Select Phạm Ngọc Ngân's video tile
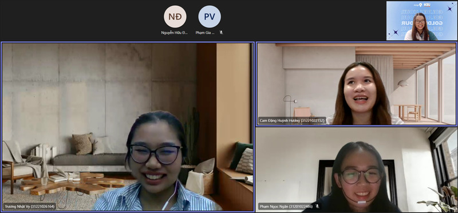 pos(356,169)
